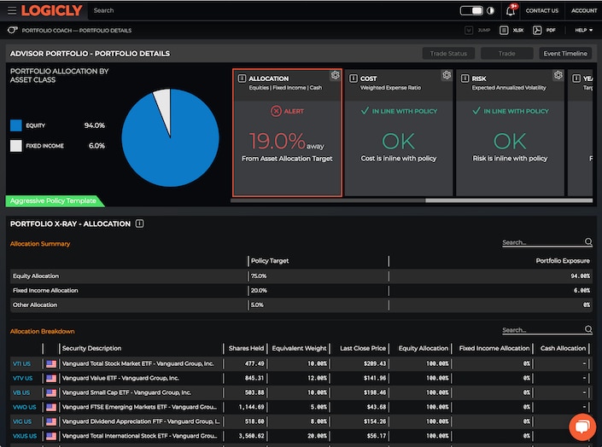Viewport: 602px width, 447px height.
Task: Select the Allocation alert card
Action: [x=287, y=133]
